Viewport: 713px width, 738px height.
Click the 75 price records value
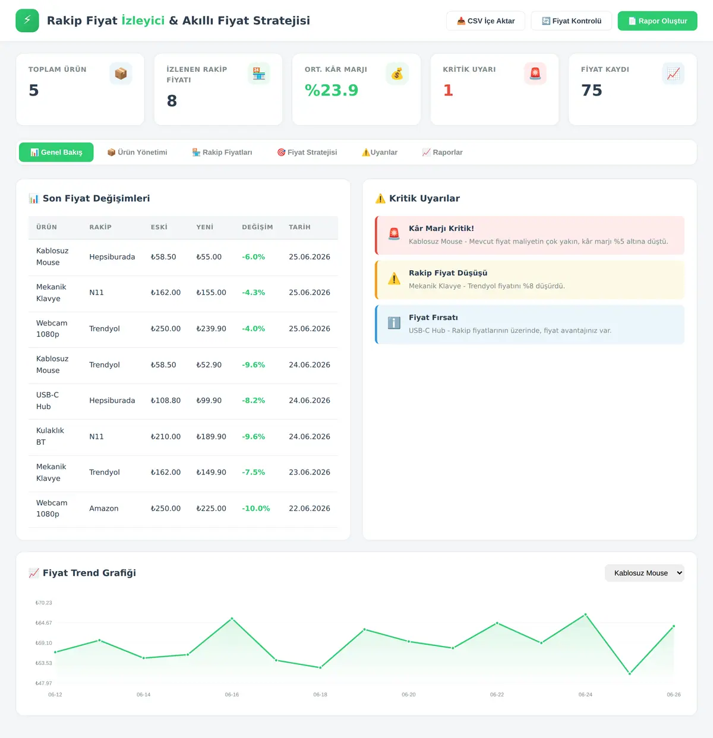[592, 90]
